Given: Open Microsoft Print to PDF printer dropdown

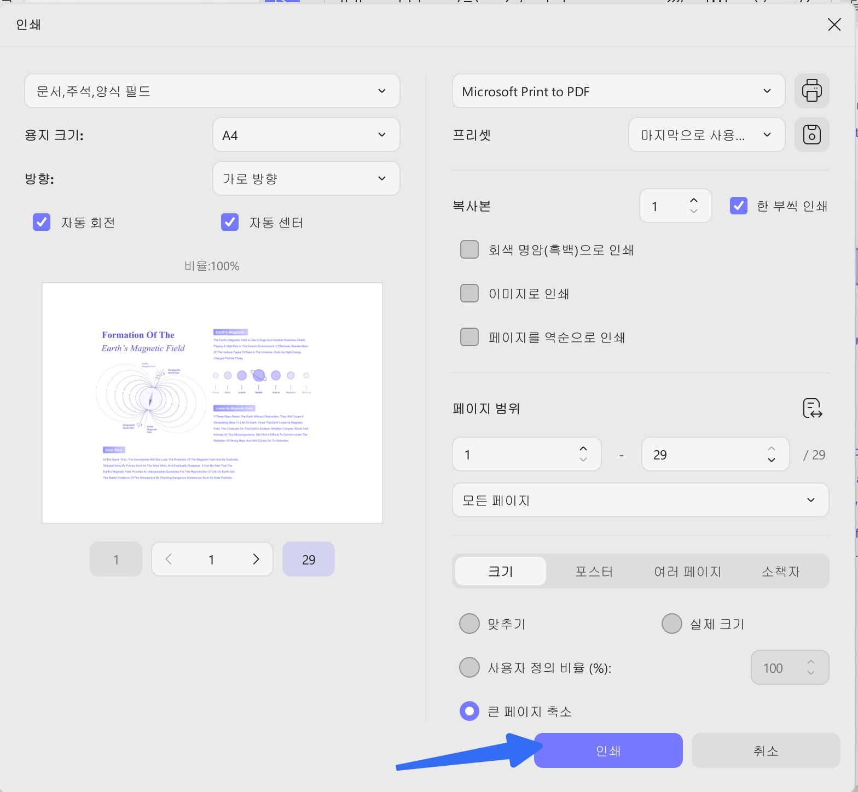Looking at the screenshot, I should pos(619,91).
